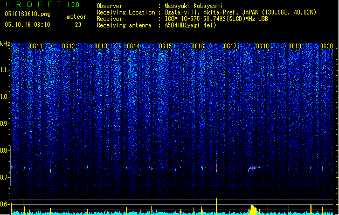Click the 0616 time marker
339x215 pixels.
click(198, 46)
